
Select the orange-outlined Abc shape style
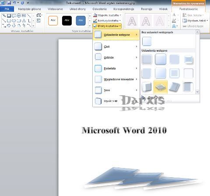(53, 21)
